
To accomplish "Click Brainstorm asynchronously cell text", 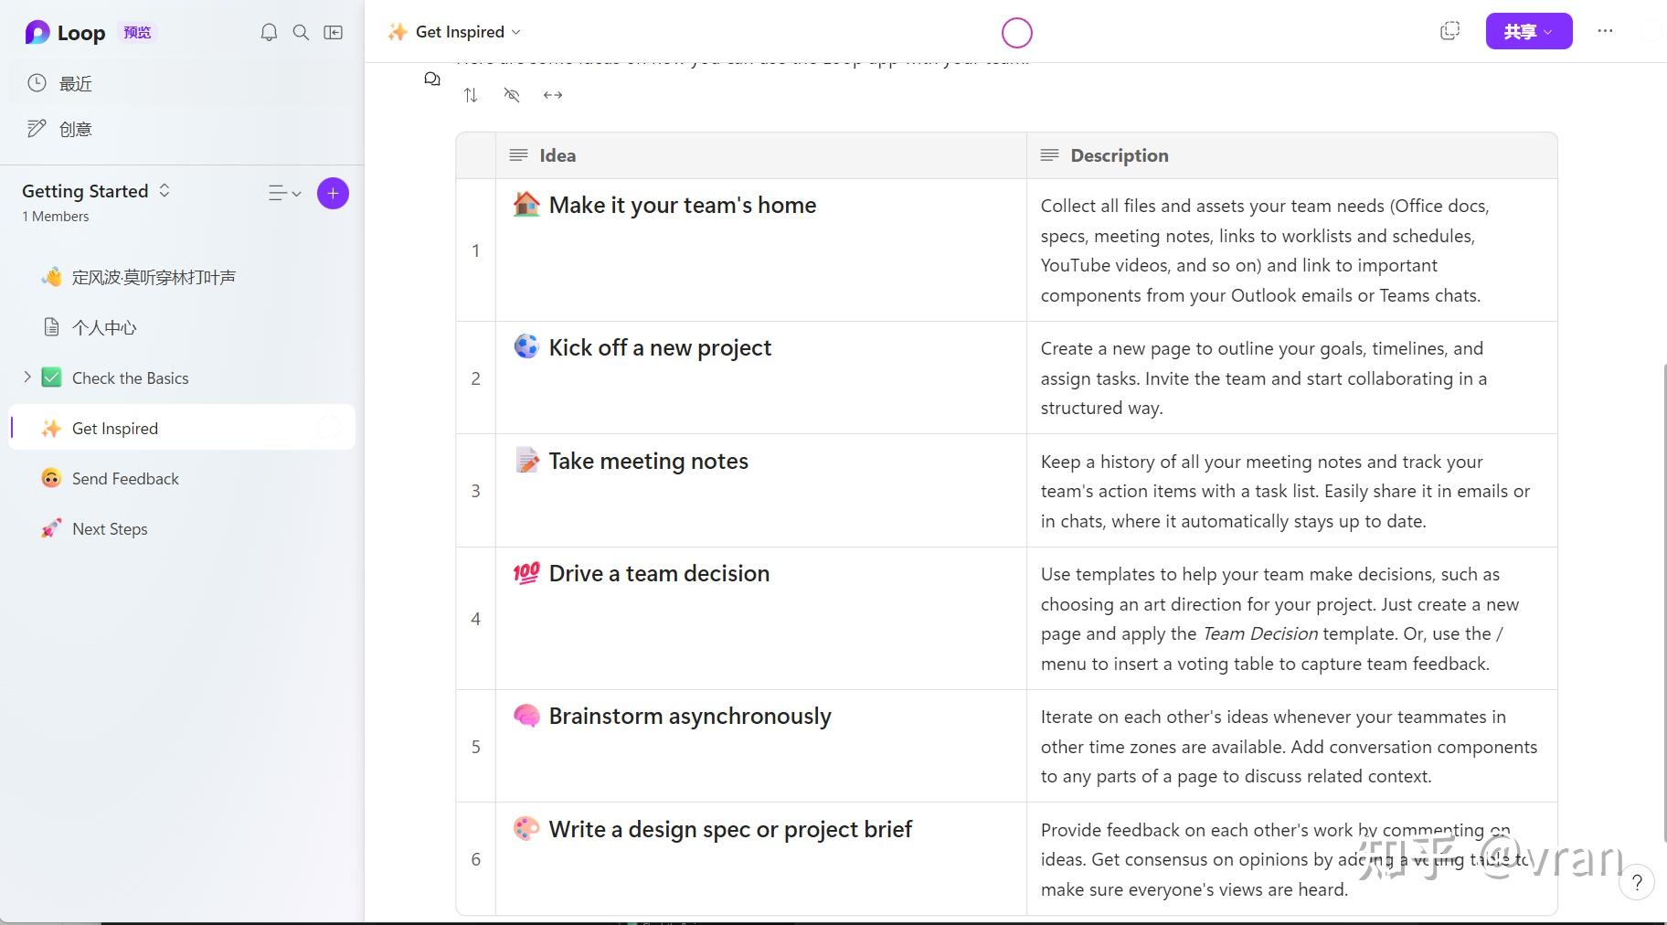I will (690, 717).
